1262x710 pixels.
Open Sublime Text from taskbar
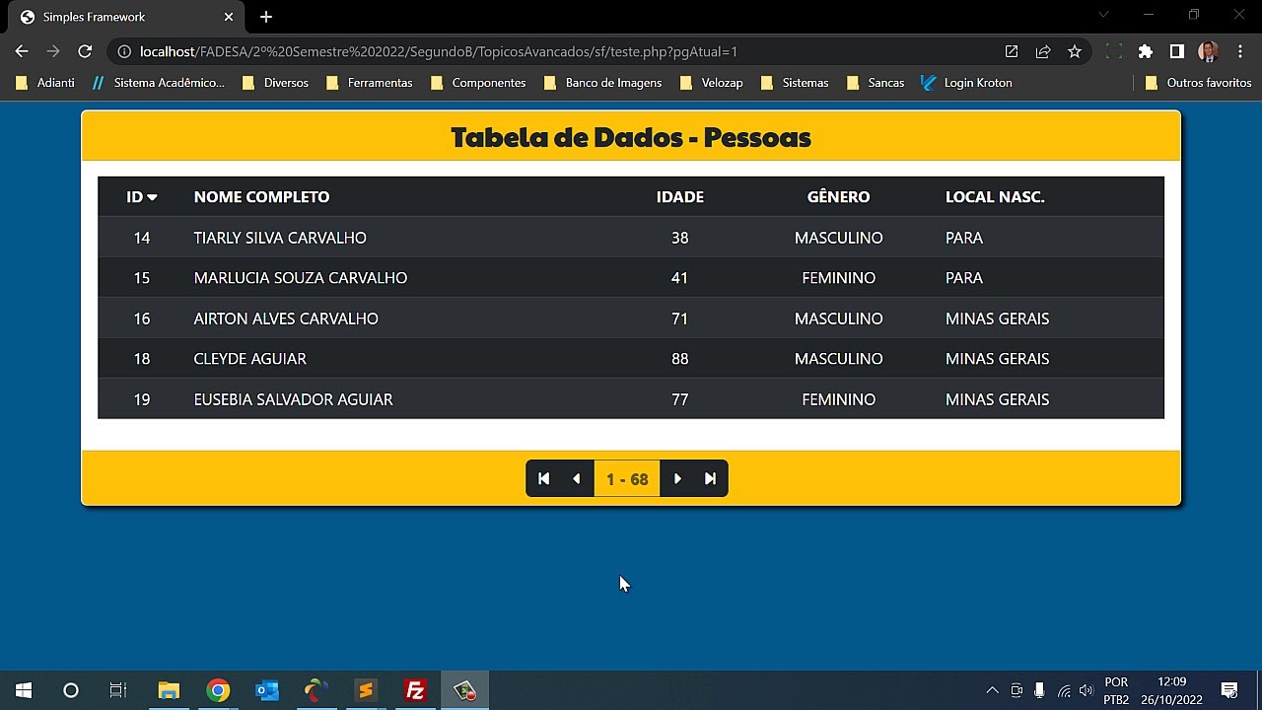[x=366, y=690]
